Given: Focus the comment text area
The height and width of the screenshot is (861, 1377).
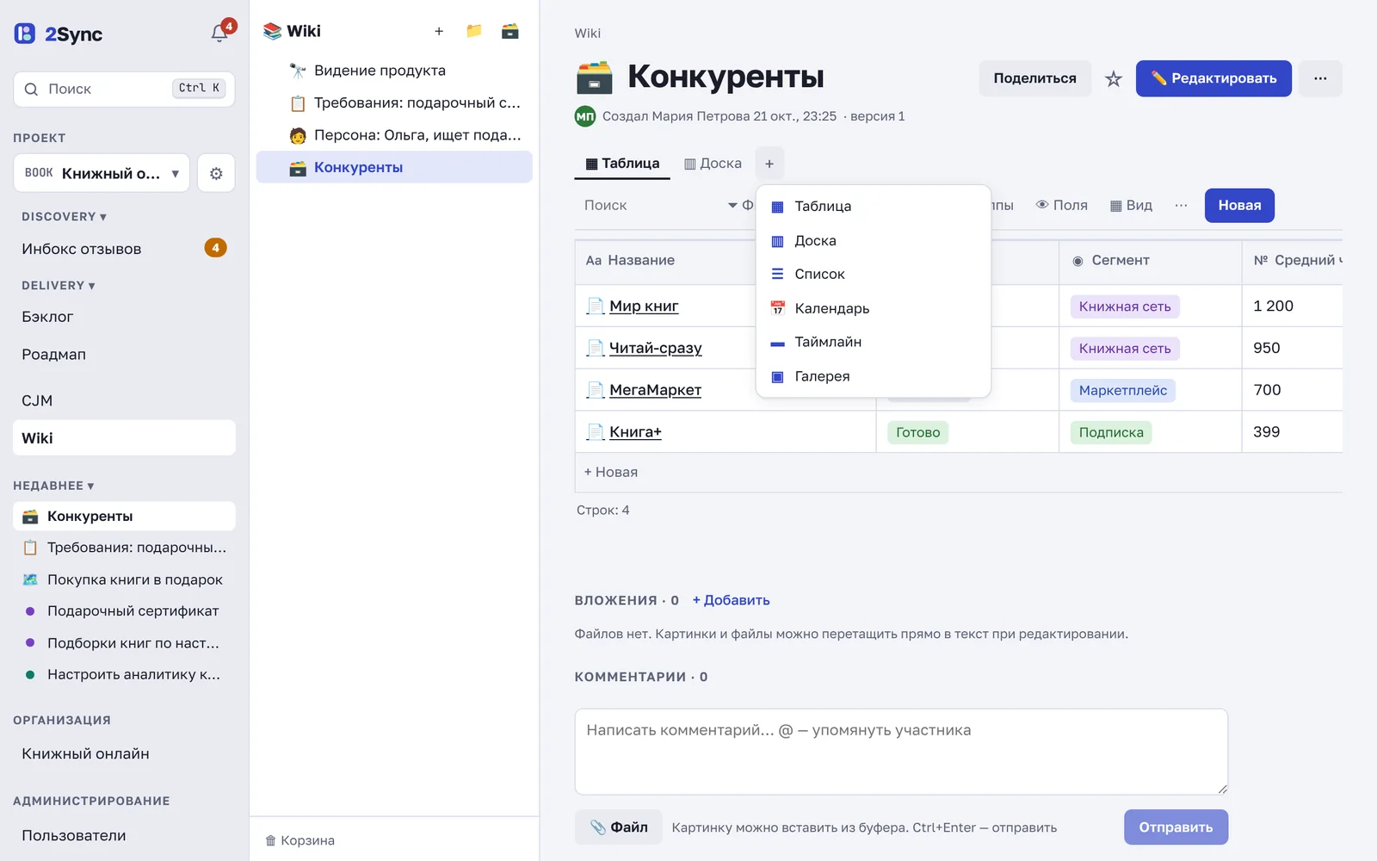Looking at the screenshot, I should pyautogui.click(x=901, y=752).
